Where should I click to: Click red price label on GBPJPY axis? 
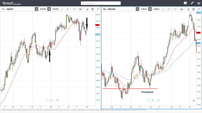coord(98,25)
